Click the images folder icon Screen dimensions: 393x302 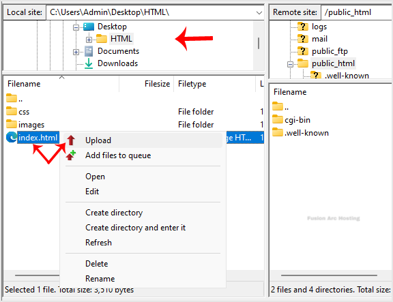pos(12,123)
